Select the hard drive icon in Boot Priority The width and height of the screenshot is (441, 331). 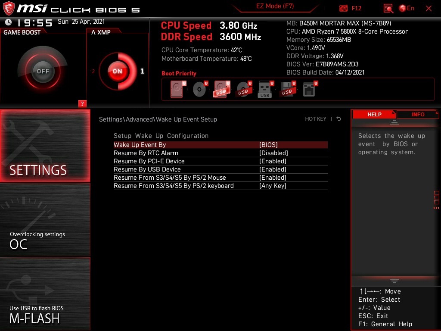[x=177, y=89]
